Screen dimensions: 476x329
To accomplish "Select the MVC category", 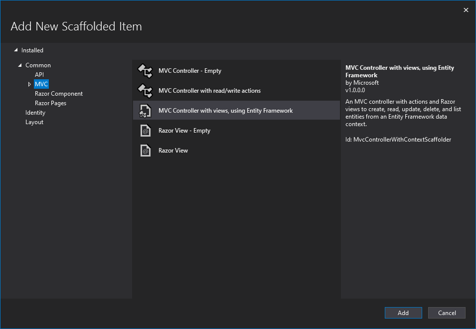I will [x=41, y=84].
